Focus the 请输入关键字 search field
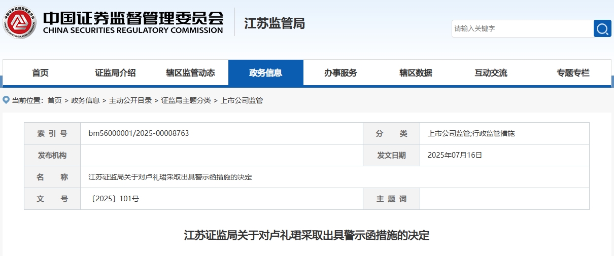This screenshot has width=614, height=256. 523,28
